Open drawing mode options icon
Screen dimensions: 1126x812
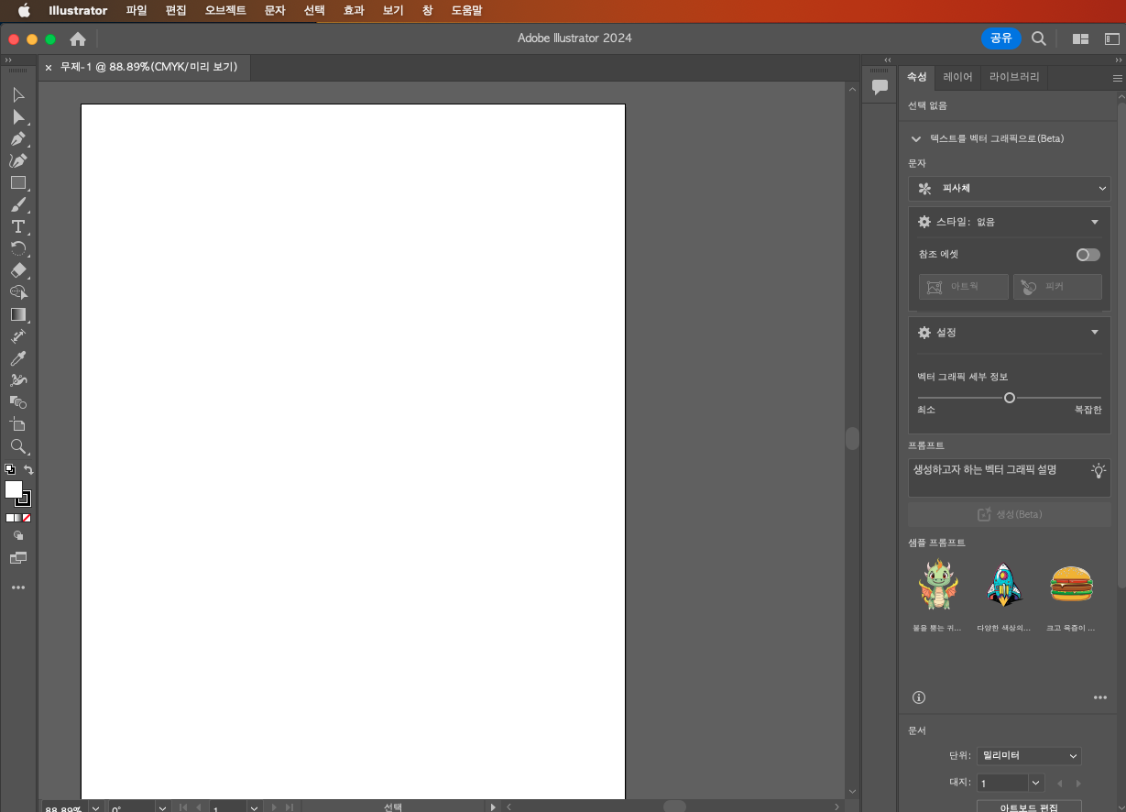click(x=18, y=536)
